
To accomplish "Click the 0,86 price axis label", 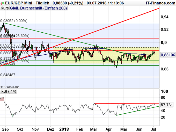I will [x=165, y=69].
